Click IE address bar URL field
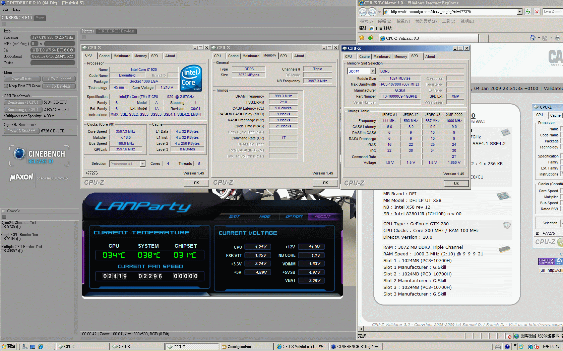Viewport: 563px width, 351px height. pyautogui.click(x=453, y=12)
